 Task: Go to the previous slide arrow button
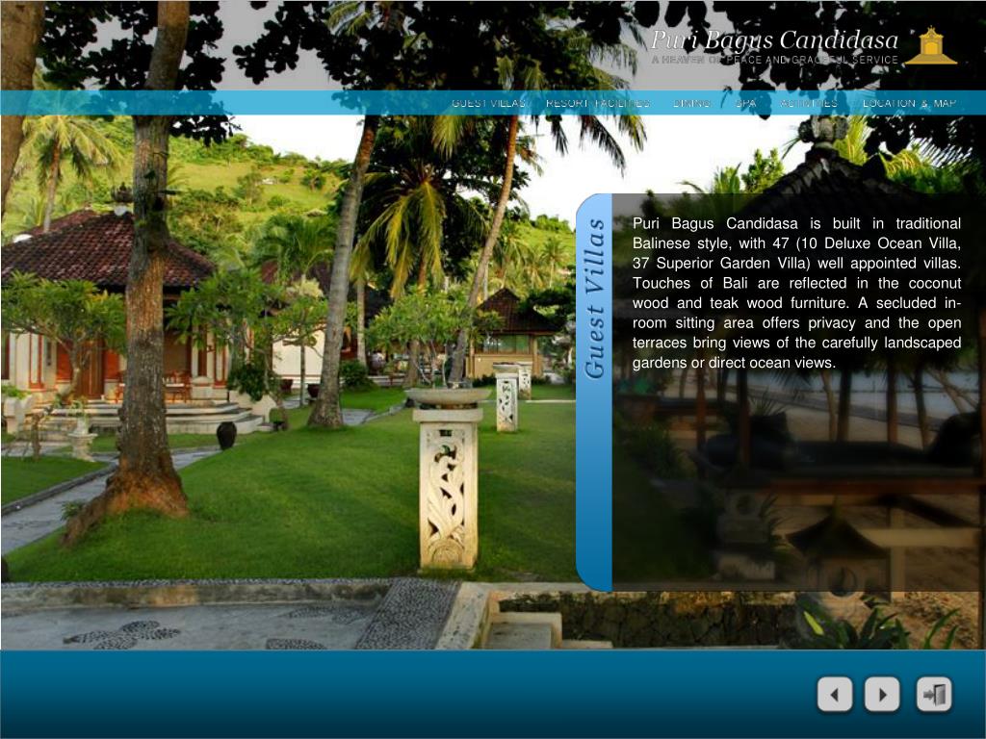pyautogui.click(x=835, y=695)
